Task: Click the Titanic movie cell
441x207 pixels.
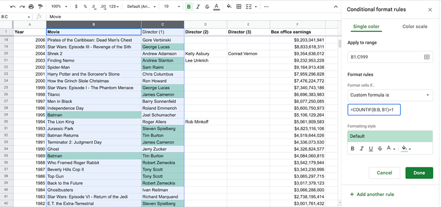Action: pos(94,94)
